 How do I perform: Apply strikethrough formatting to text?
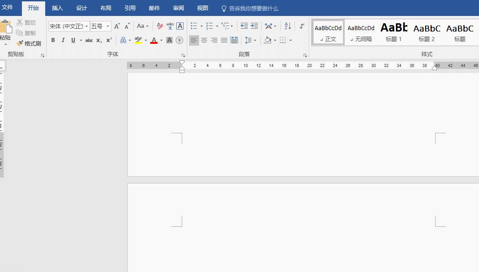pyautogui.click(x=89, y=40)
